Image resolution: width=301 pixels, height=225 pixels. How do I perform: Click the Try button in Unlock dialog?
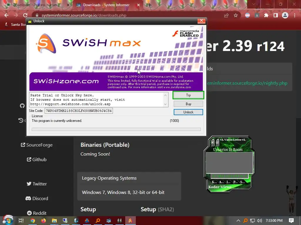point(188,95)
